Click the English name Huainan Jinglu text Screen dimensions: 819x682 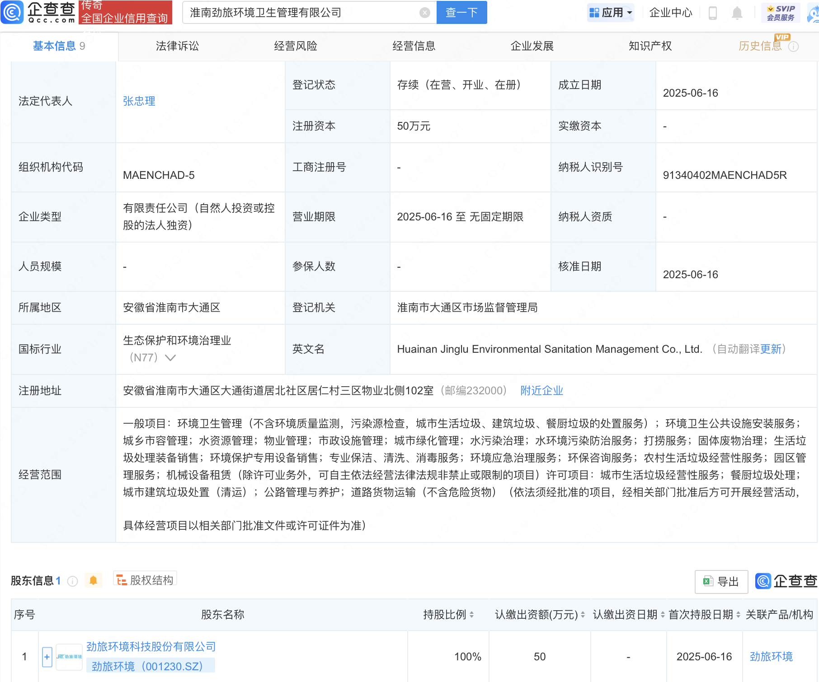550,349
